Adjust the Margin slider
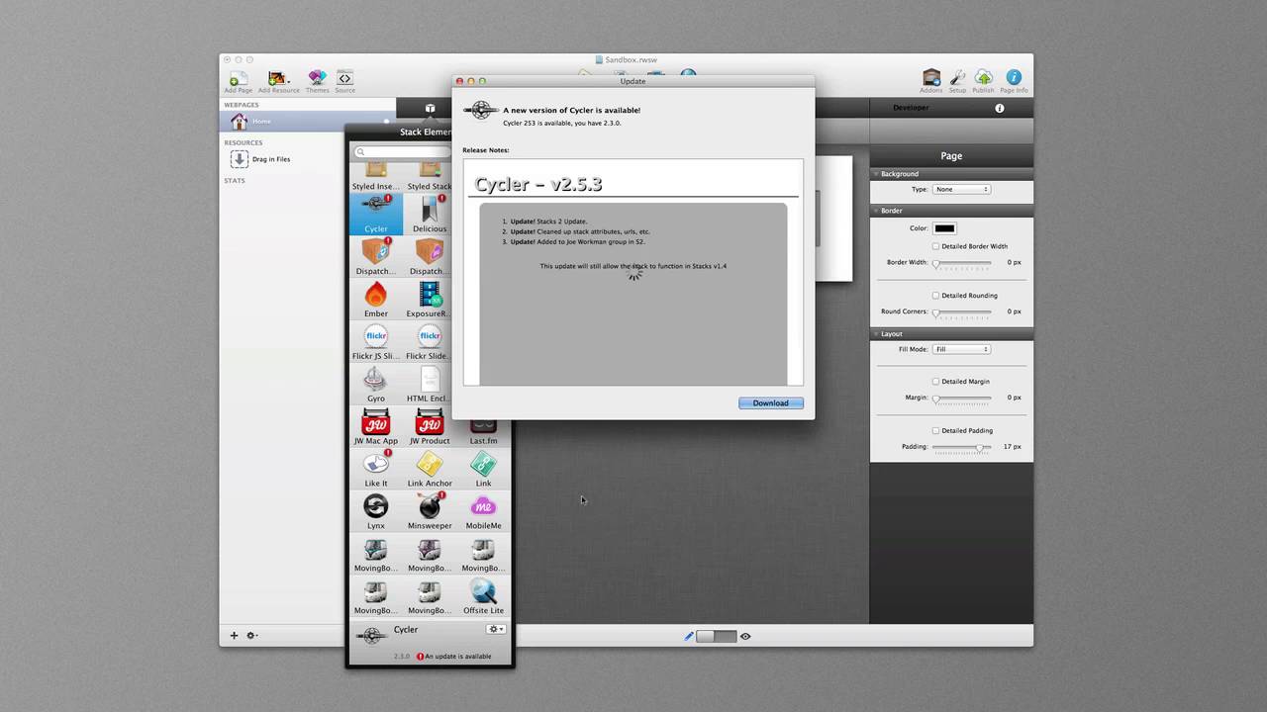 [961, 398]
